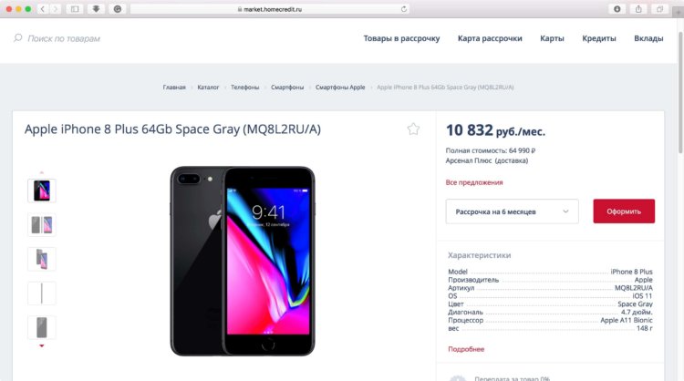The height and width of the screenshot is (381, 684).
Task: Toggle the Safari sidebar icon
Action: pyautogui.click(x=75, y=9)
